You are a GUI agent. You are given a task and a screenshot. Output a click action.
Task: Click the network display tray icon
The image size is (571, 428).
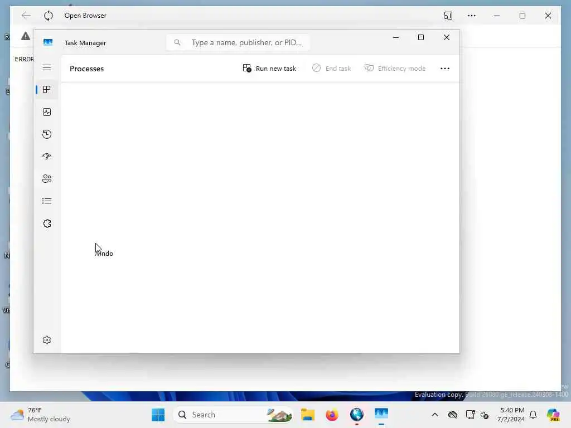pyautogui.click(x=470, y=415)
